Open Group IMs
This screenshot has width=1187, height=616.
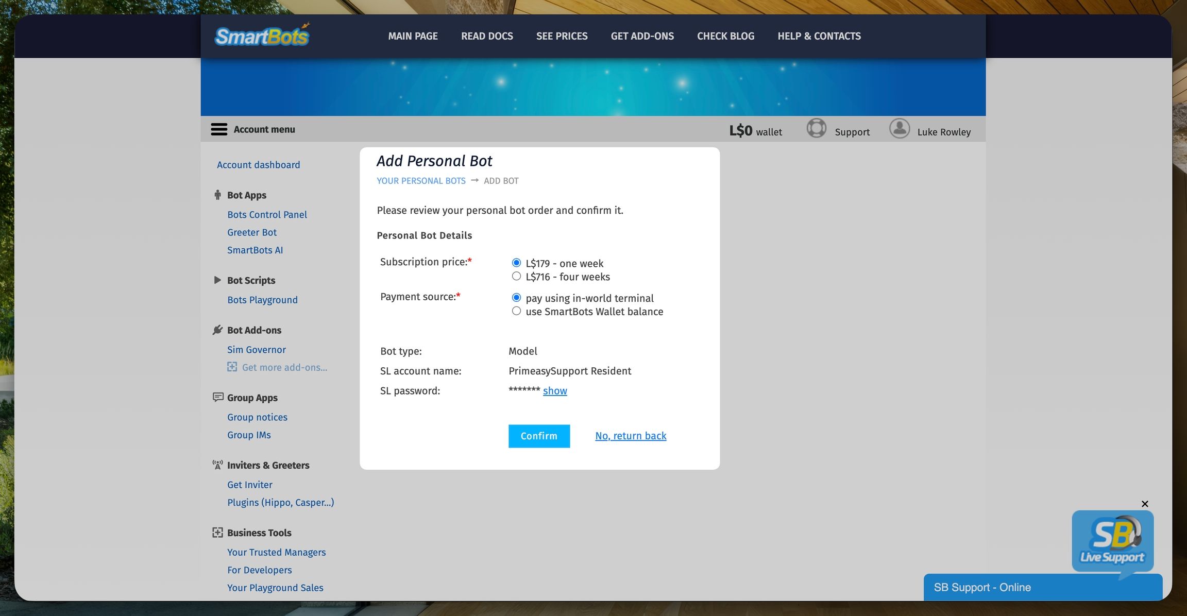pos(249,435)
